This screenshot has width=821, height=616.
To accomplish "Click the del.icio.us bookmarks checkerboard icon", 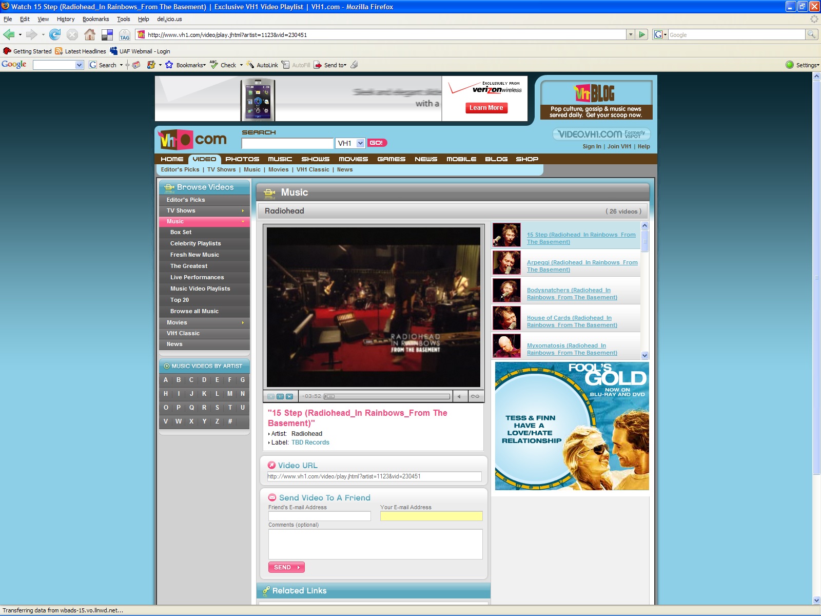I will pos(107,34).
